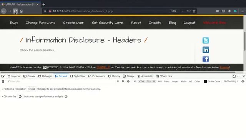Toggle the Fonts request filter
The image size is (246, 138).
click(167, 81)
